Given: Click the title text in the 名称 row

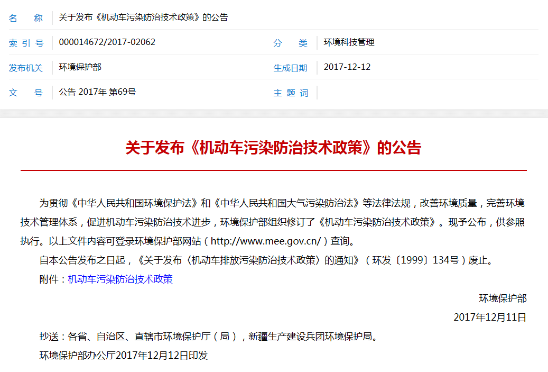Looking at the screenshot, I should (x=143, y=17).
